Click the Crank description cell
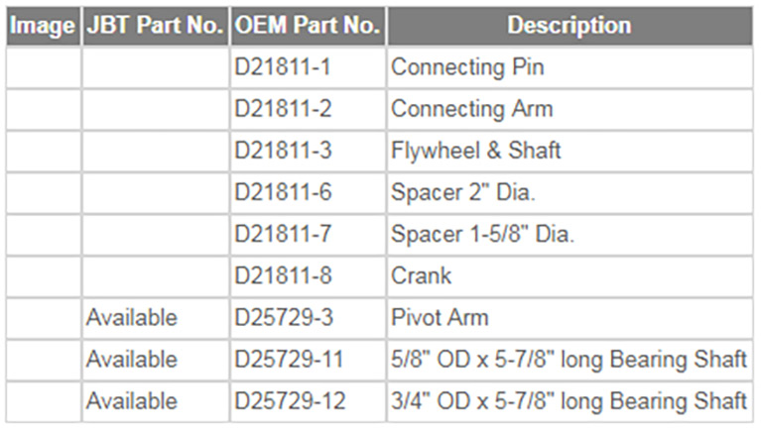The height and width of the screenshot is (430, 761). (422, 276)
